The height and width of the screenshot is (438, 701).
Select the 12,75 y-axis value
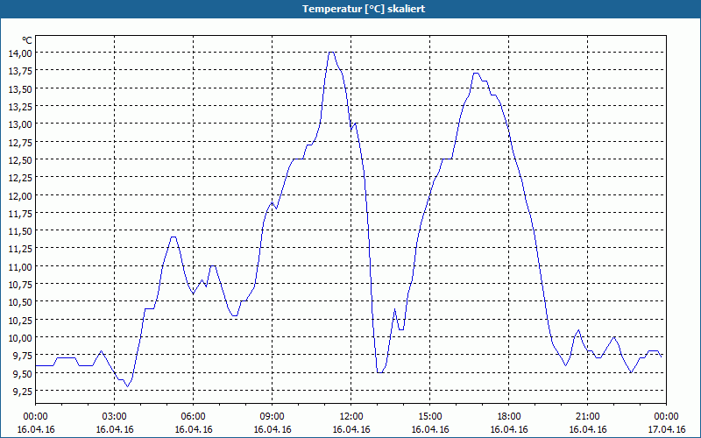[x=20, y=142]
